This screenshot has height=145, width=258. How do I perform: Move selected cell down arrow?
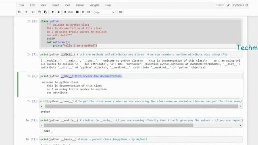(x=58, y=12)
